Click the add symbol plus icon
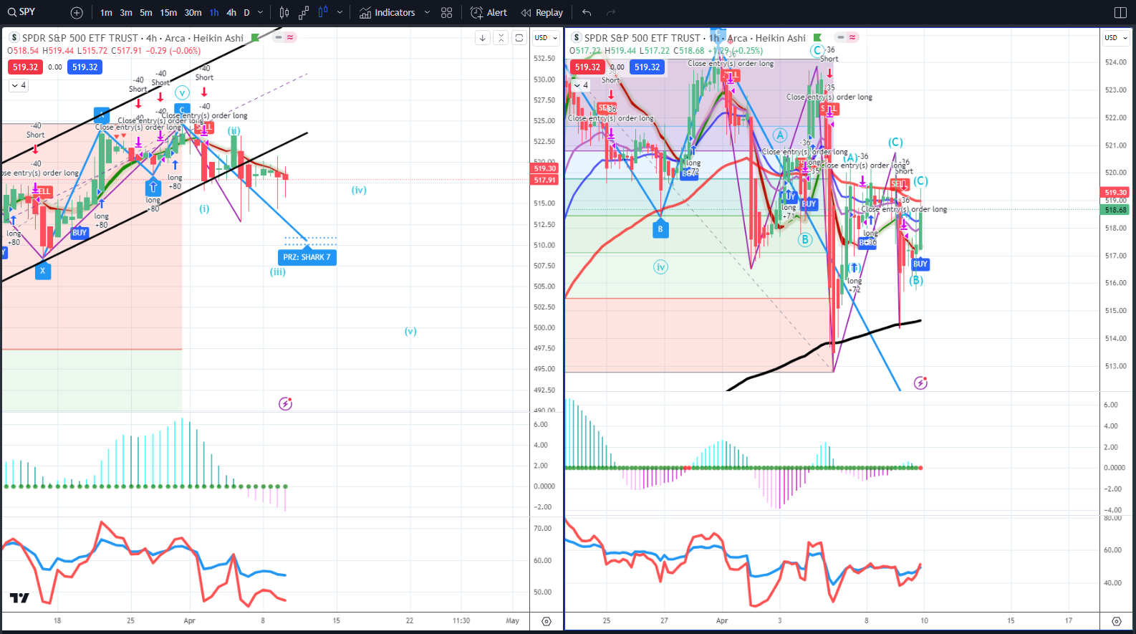Screen dimensions: 1136x634 pos(77,13)
